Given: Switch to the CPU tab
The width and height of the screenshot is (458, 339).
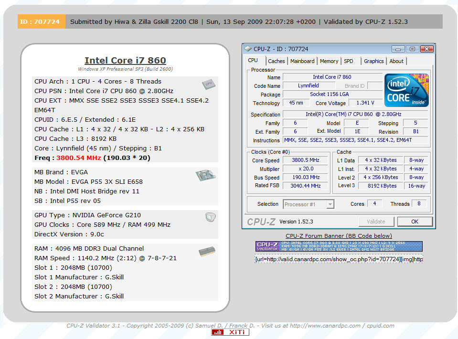Looking at the screenshot, I should point(253,61).
